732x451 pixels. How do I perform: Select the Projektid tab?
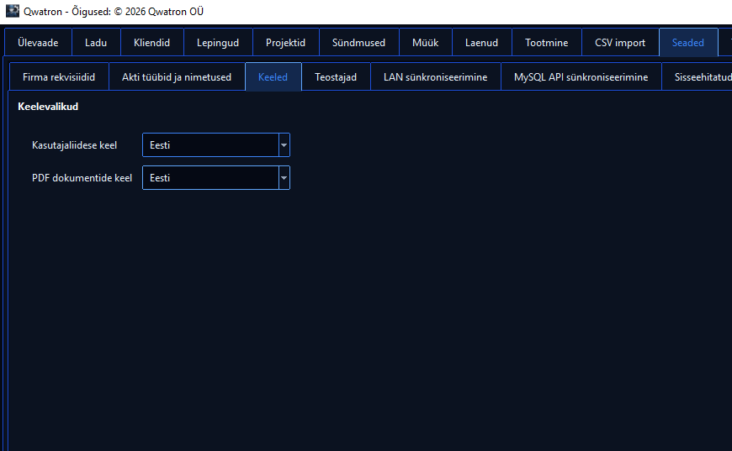pos(286,42)
